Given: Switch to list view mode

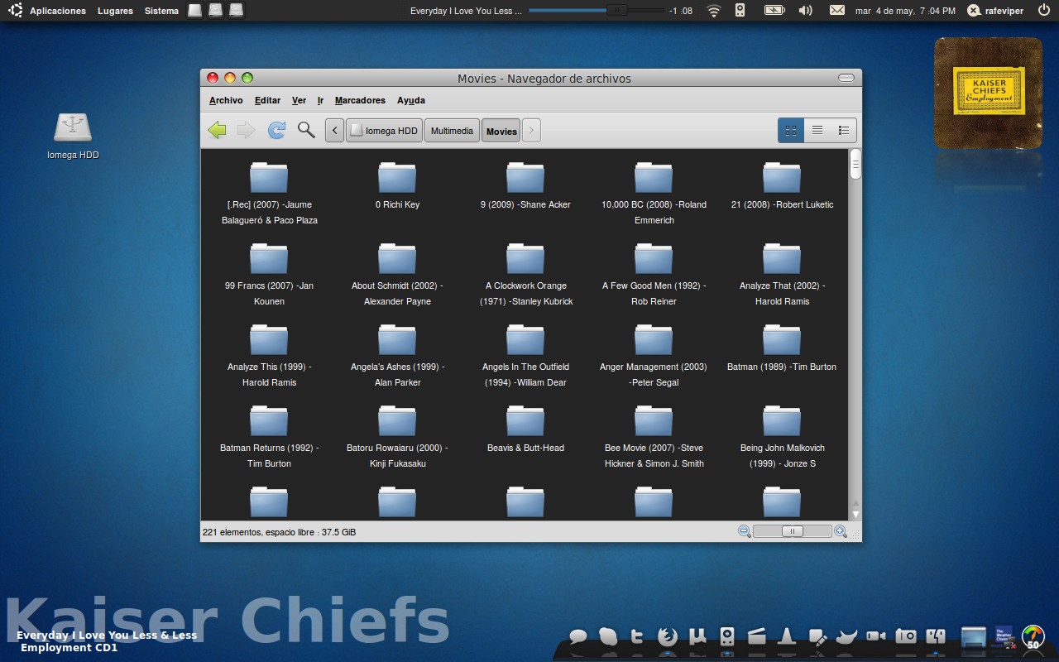Looking at the screenshot, I should pyautogui.click(x=817, y=130).
